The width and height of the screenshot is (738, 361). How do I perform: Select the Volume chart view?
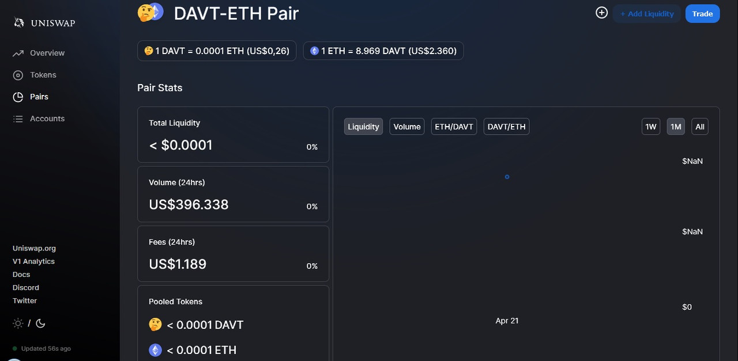pos(407,127)
